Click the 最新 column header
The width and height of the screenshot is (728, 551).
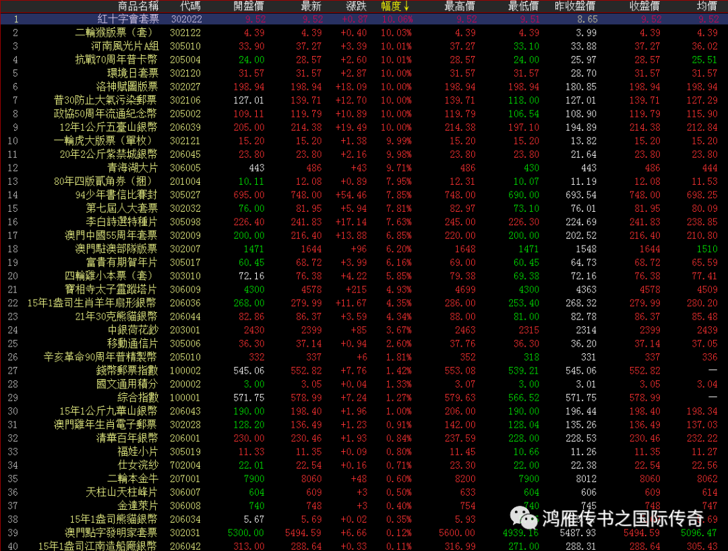pos(311,6)
